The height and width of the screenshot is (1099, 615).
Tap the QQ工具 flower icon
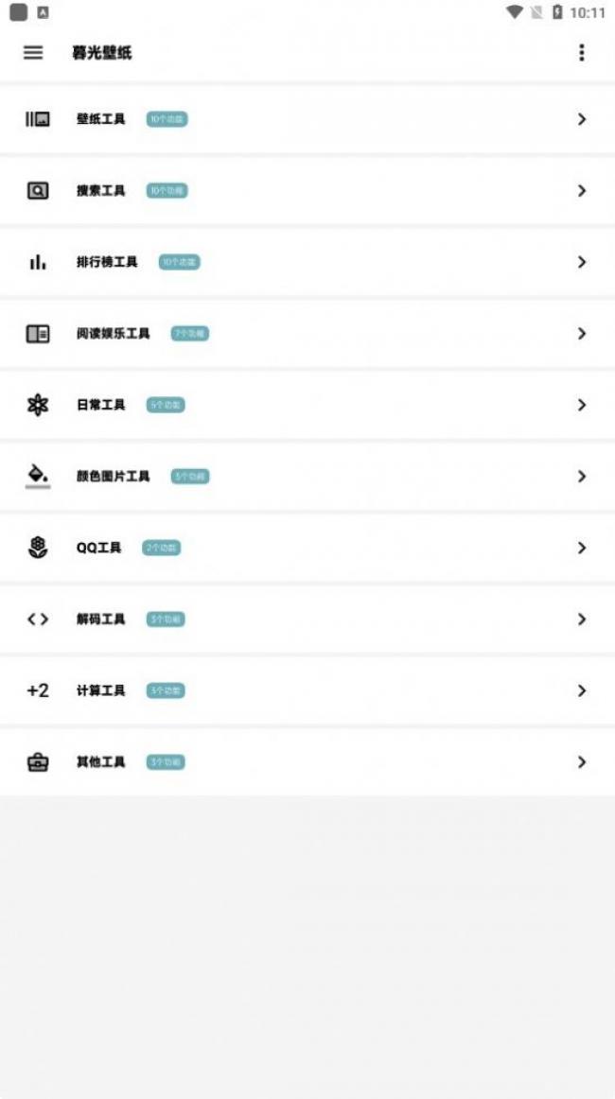[38, 548]
